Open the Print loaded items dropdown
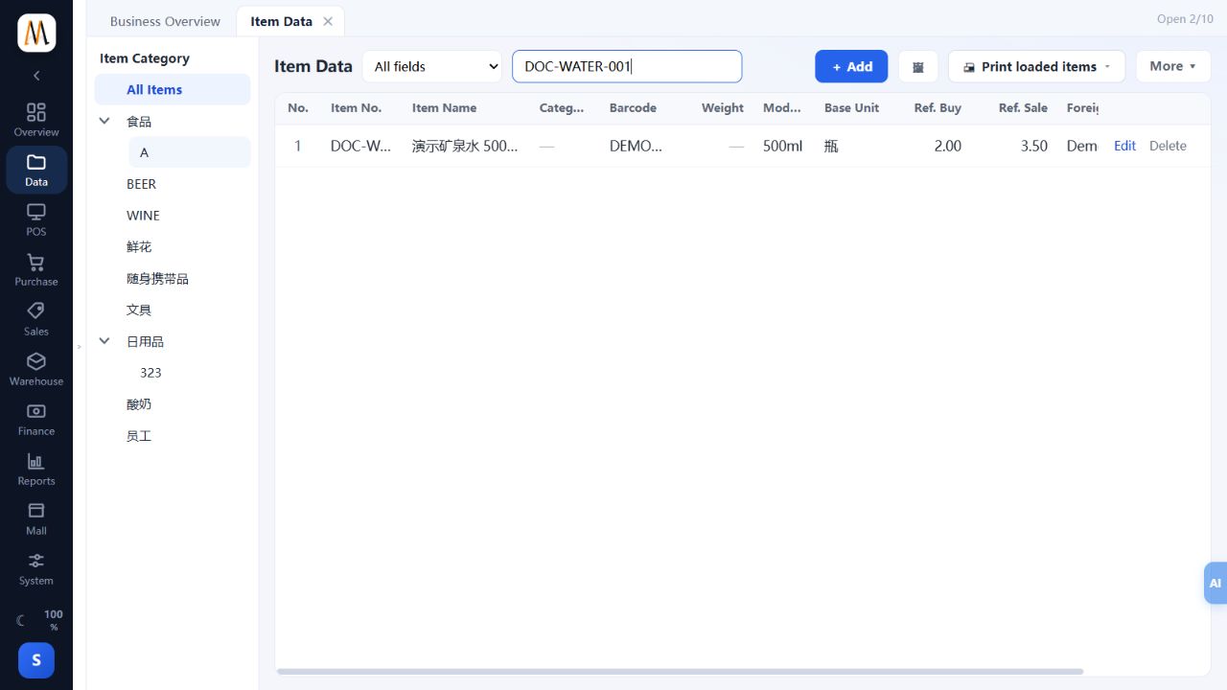The height and width of the screenshot is (690, 1227). [x=1036, y=66]
